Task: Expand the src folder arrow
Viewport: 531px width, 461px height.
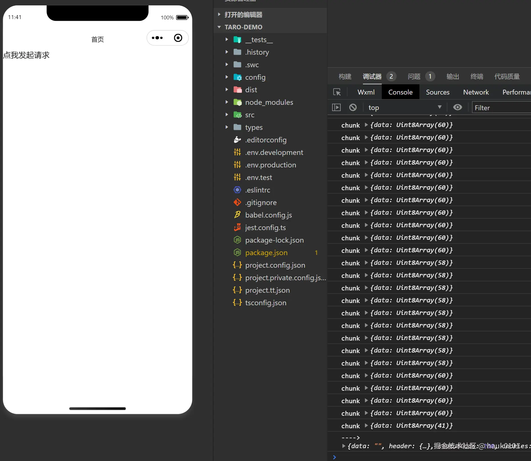Action: point(227,115)
